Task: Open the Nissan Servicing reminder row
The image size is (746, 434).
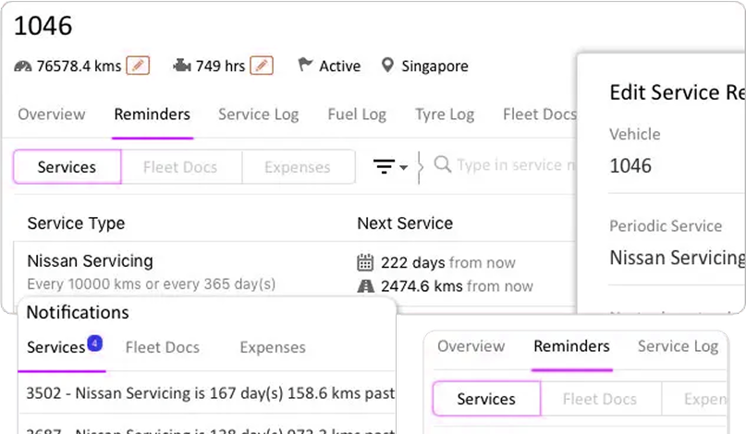Action: click(90, 261)
